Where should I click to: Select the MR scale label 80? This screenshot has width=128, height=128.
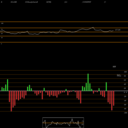[x=125, y=76]
